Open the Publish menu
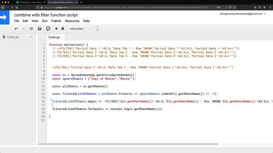Viewport: 273px width, 153px height. pos(56,21)
